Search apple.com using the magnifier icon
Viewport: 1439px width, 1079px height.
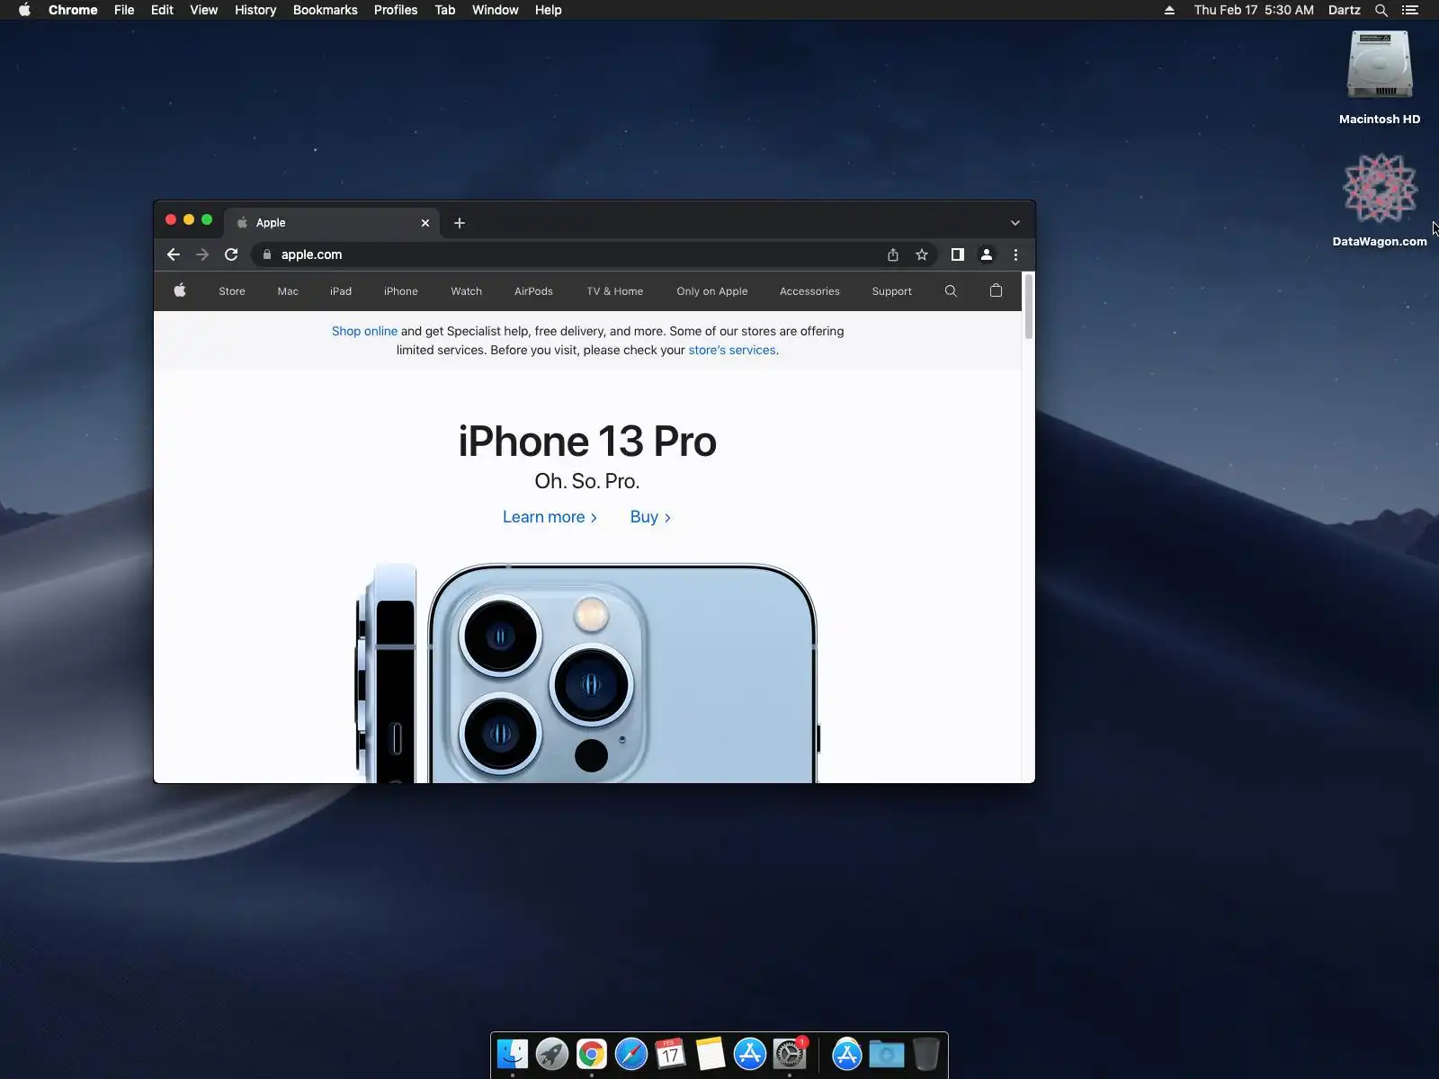(x=951, y=290)
